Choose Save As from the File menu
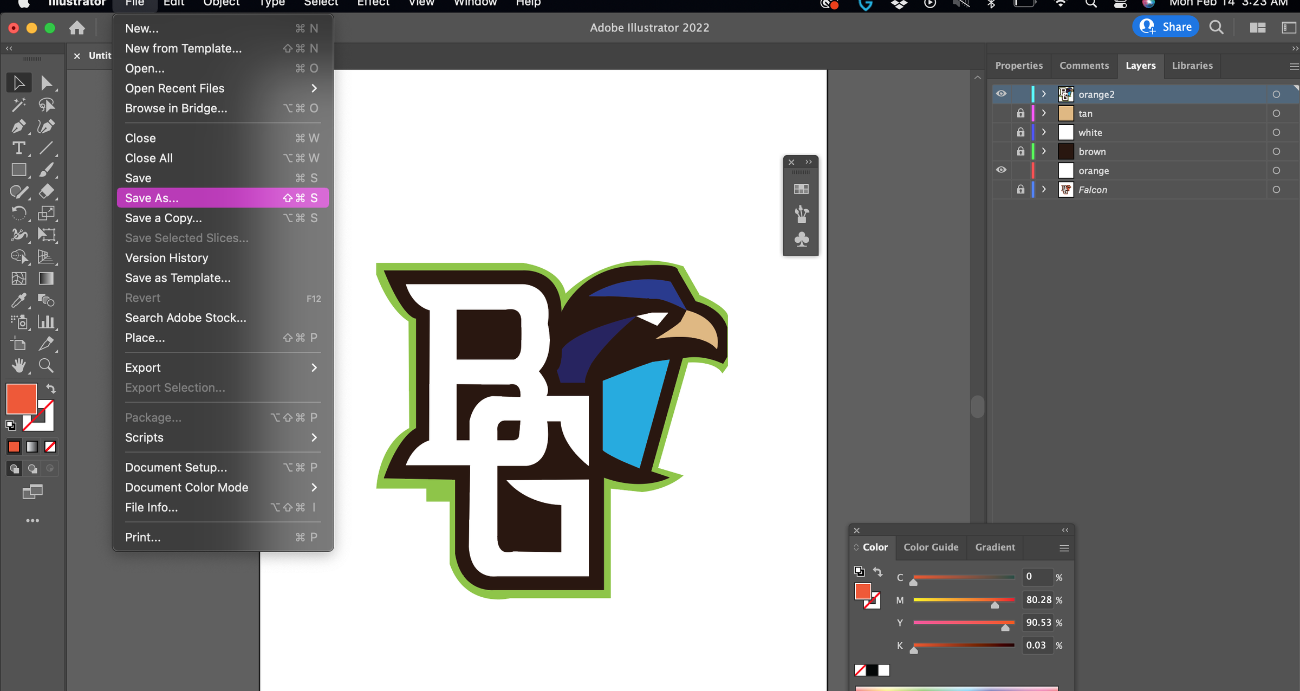 [x=152, y=198]
